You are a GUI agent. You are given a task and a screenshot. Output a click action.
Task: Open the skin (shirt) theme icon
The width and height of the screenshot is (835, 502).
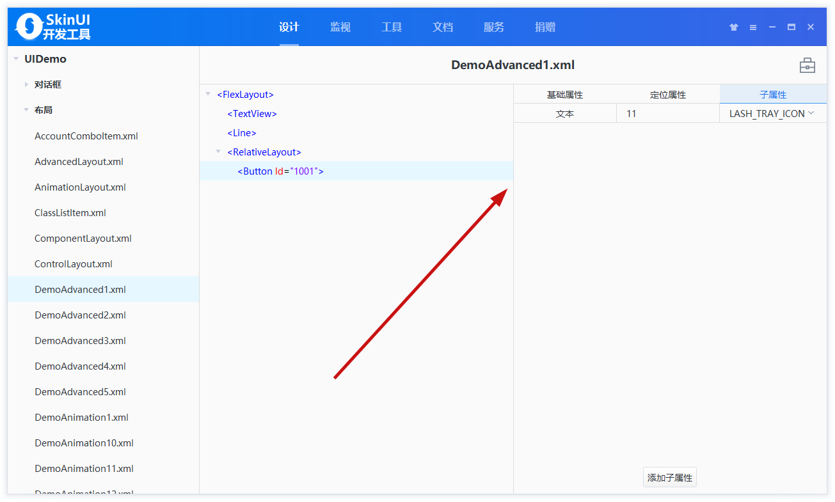(x=734, y=27)
